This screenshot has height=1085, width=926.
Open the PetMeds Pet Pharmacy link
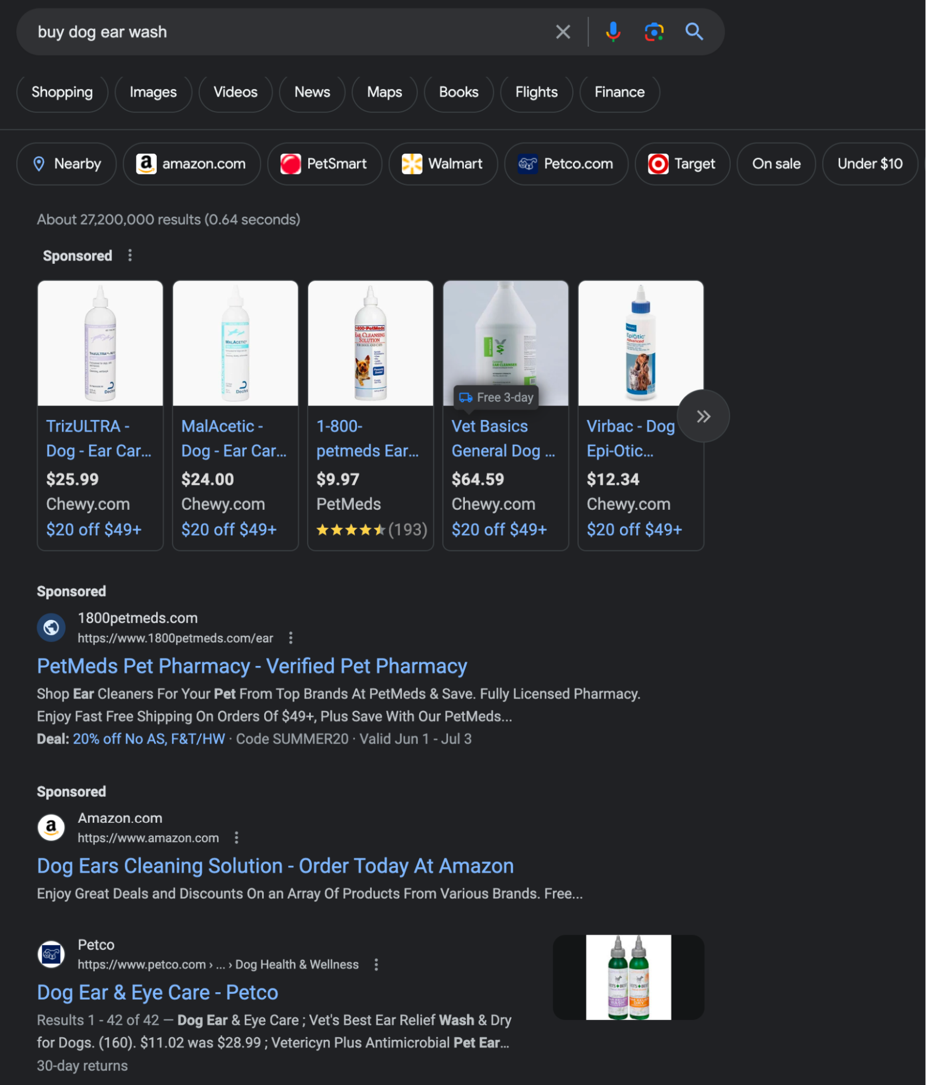pyautogui.click(x=251, y=666)
